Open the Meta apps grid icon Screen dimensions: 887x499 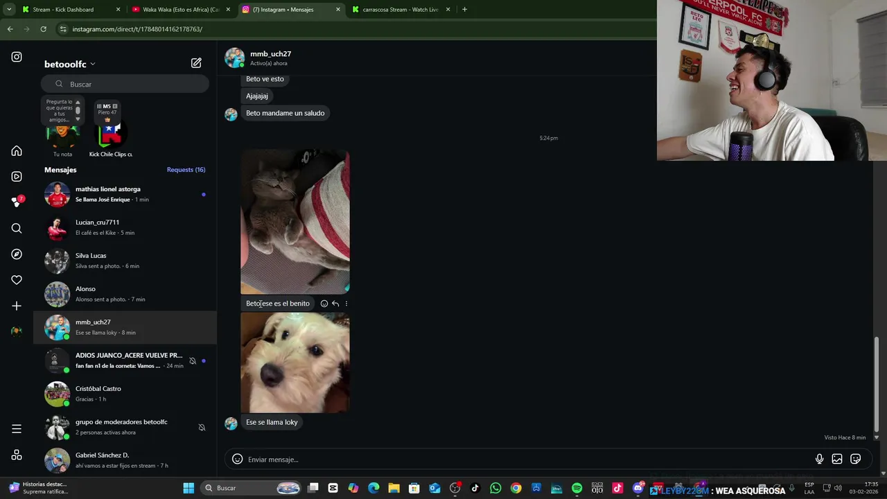pyautogui.click(x=17, y=455)
